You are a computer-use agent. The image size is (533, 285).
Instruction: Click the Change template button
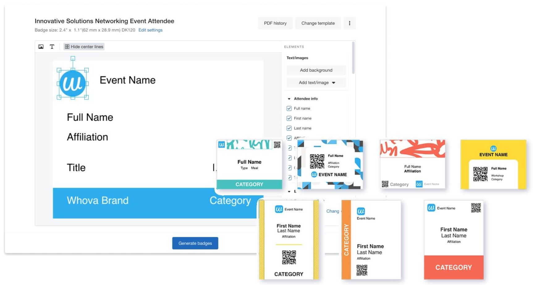318,23
